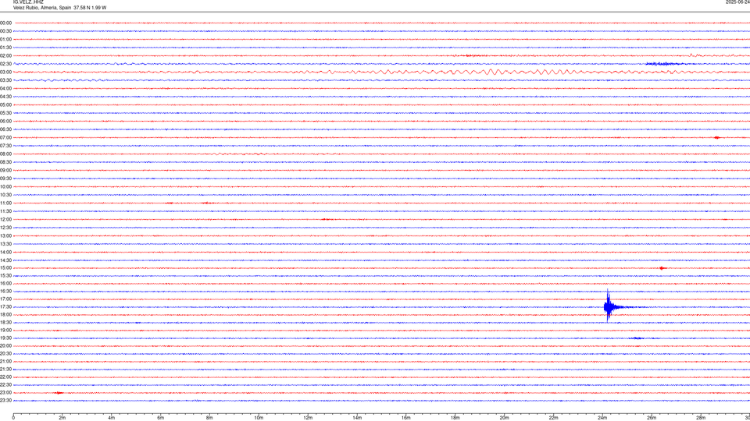Viewport: 750px width, 421px height.
Task: Click the 12m axis tick label
Action: click(308, 418)
